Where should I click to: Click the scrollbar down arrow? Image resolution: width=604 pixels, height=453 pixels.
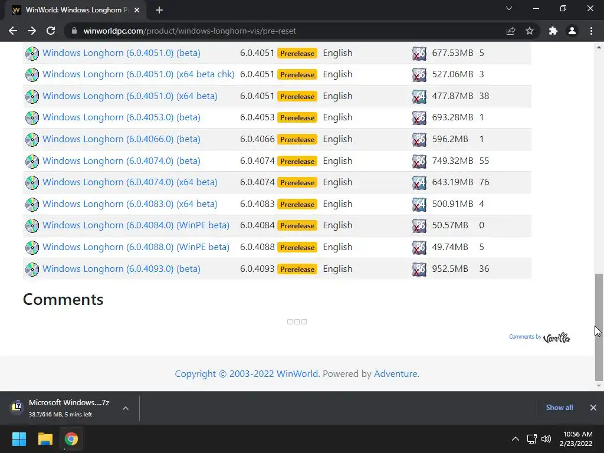coord(599,386)
